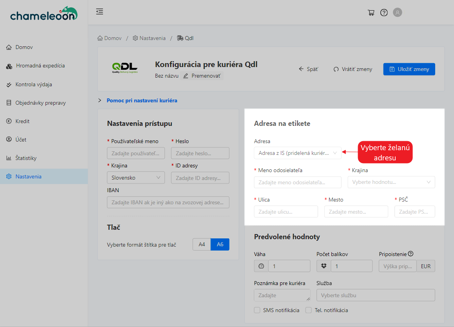Click the Pripoistenie help info icon
This screenshot has height=327, width=454.
coord(411,254)
